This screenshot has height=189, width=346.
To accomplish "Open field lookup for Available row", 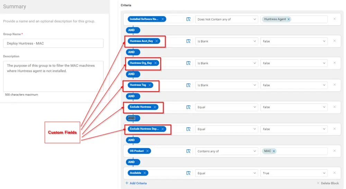I will [x=188, y=173].
